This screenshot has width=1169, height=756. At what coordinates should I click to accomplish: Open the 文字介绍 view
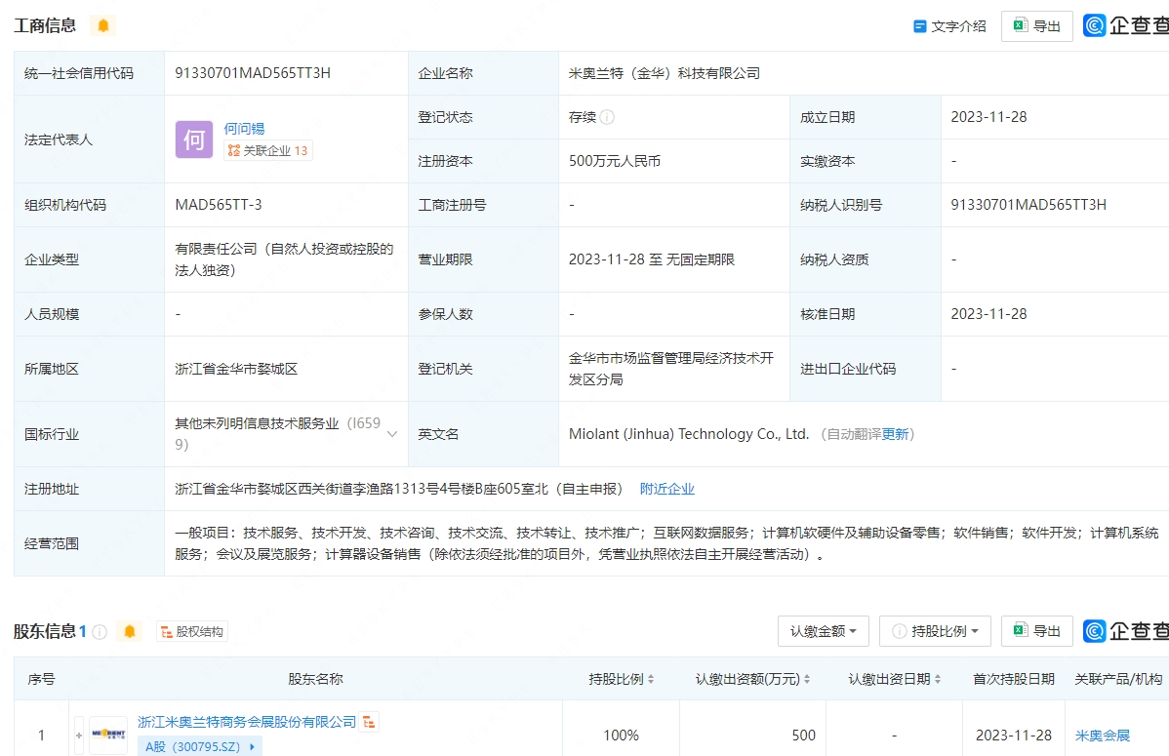click(949, 26)
